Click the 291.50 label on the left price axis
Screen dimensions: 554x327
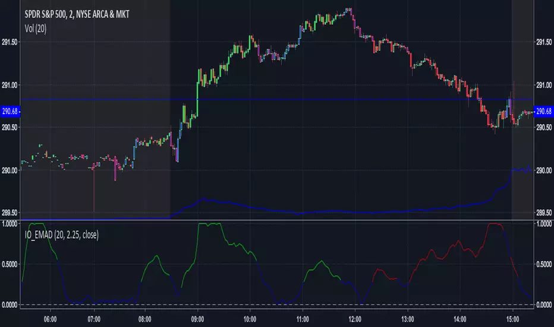coord(10,42)
